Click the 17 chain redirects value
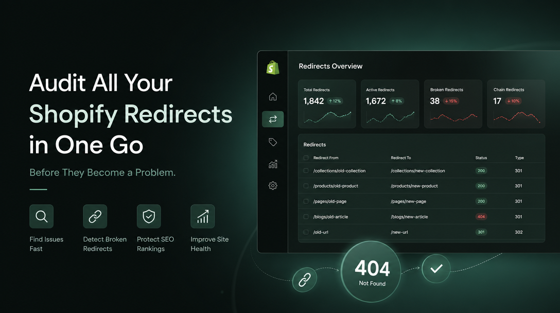560x313 pixels. click(x=497, y=101)
